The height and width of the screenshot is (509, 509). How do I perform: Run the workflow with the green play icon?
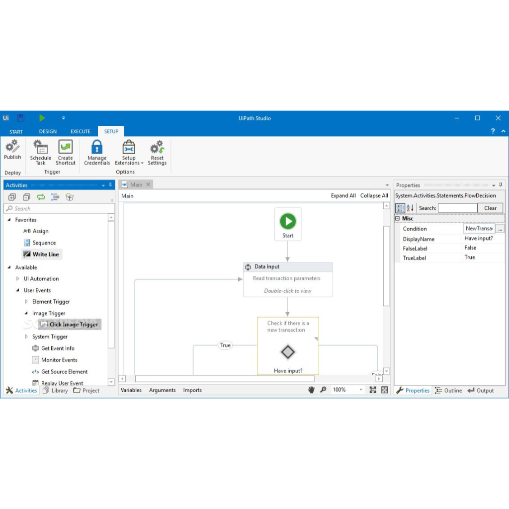pos(42,118)
